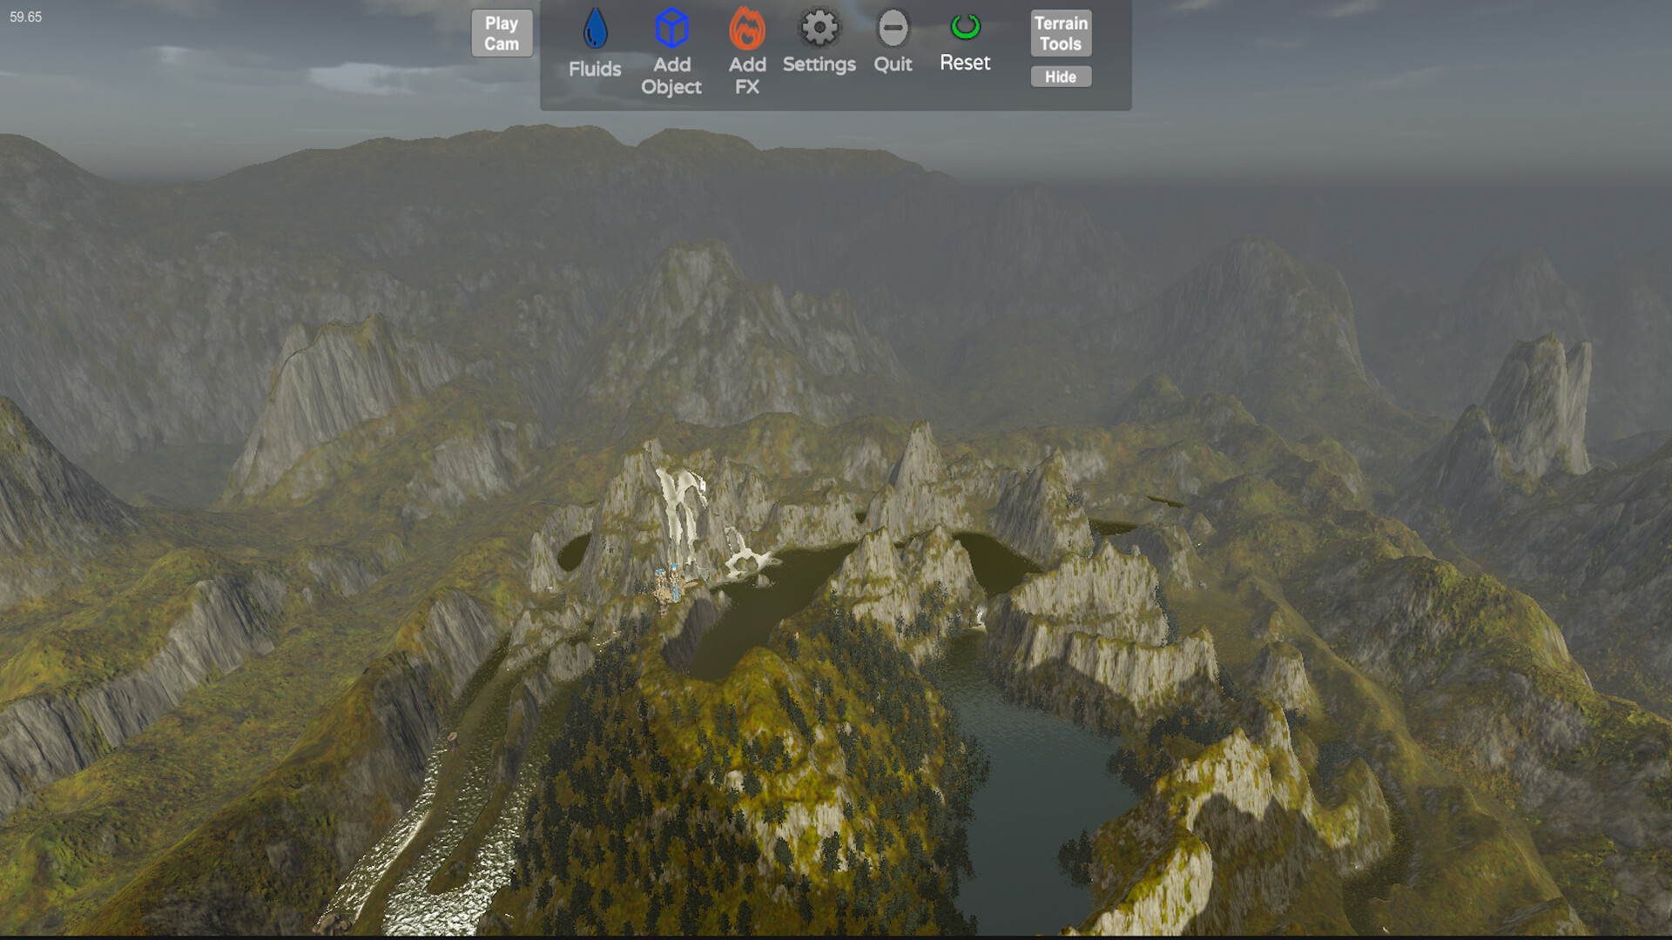Reset the scene using the green circular icon
1672x940 pixels.
point(965,27)
